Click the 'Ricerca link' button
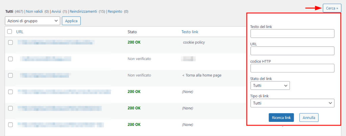346x136 pixels. (x=281, y=117)
